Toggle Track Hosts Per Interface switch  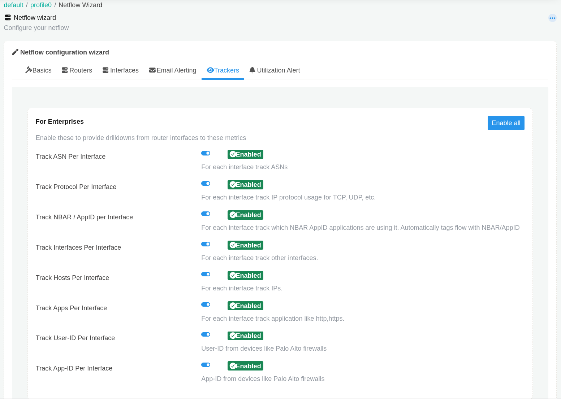(x=206, y=274)
